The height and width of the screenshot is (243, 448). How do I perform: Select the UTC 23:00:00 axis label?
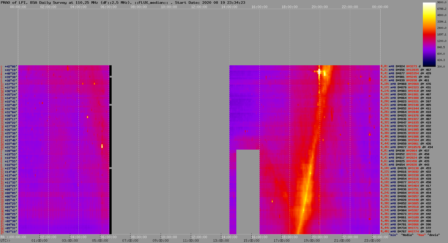point(372,240)
